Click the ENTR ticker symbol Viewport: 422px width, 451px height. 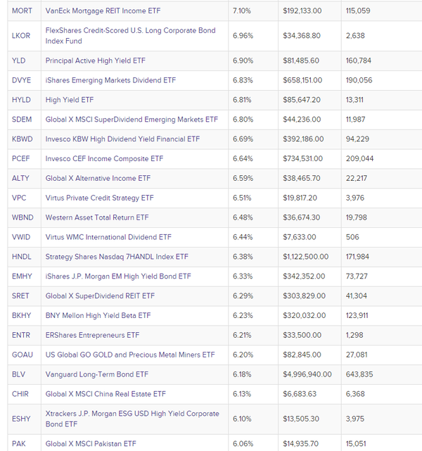pyautogui.click(x=21, y=335)
